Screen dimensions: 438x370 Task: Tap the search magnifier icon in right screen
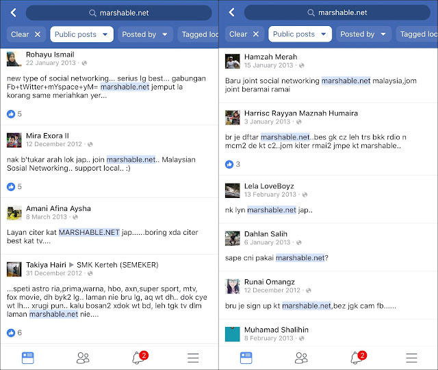tap(311, 12)
